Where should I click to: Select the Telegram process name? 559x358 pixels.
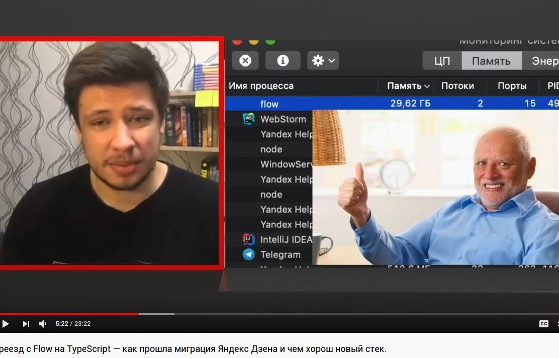click(281, 254)
